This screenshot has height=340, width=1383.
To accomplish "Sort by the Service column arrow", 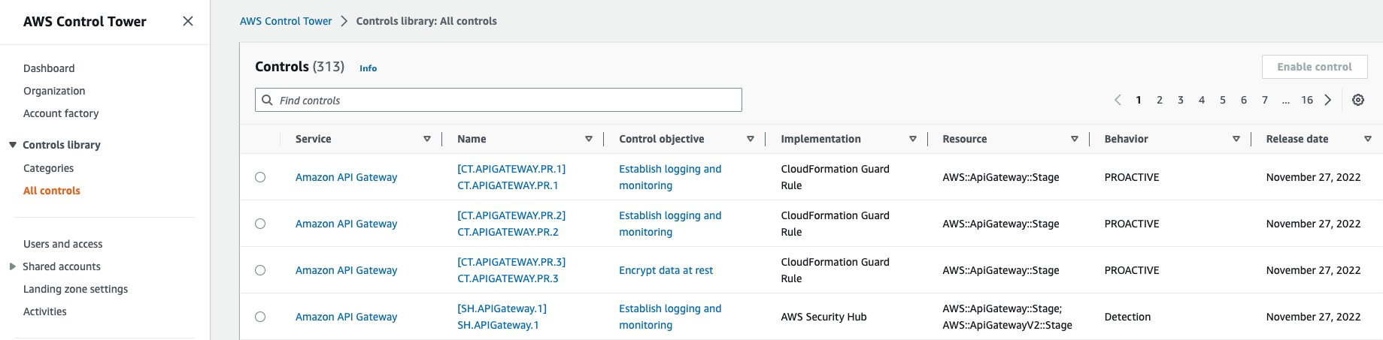I will 427,139.
